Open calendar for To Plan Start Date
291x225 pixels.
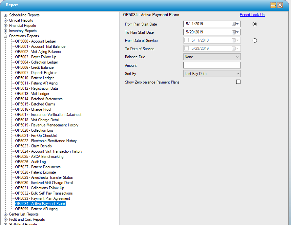(236, 32)
